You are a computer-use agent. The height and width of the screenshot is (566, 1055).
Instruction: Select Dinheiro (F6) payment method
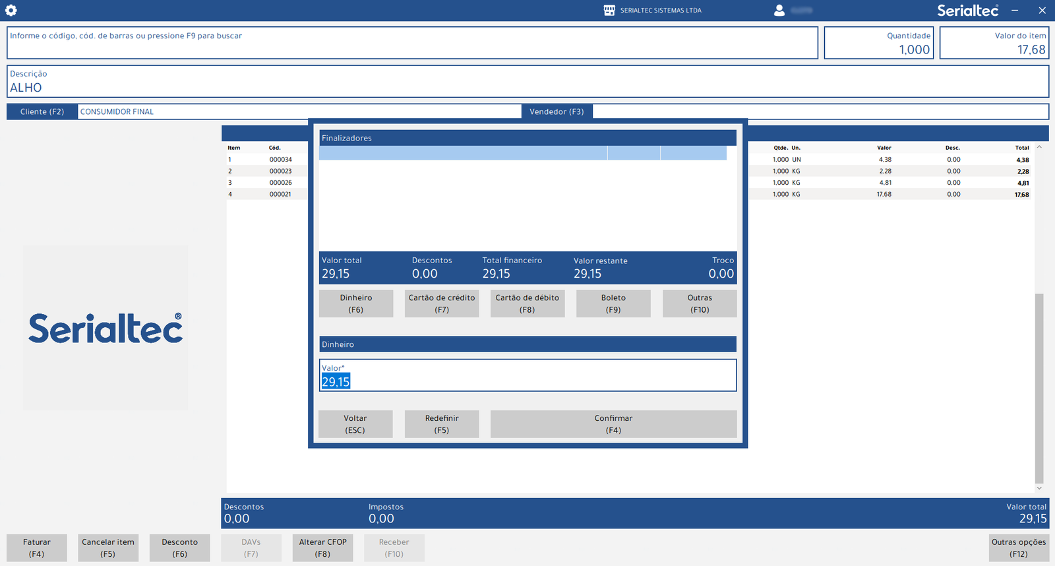(356, 303)
